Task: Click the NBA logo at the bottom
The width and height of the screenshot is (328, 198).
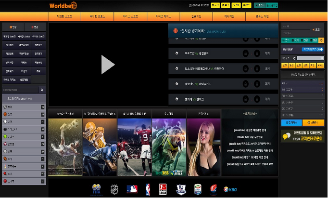Action: click(148, 189)
